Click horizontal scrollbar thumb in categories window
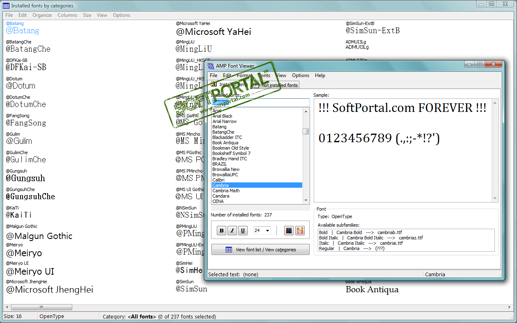The width and height of the screenshot is (517, 323). tap(41, 307)
